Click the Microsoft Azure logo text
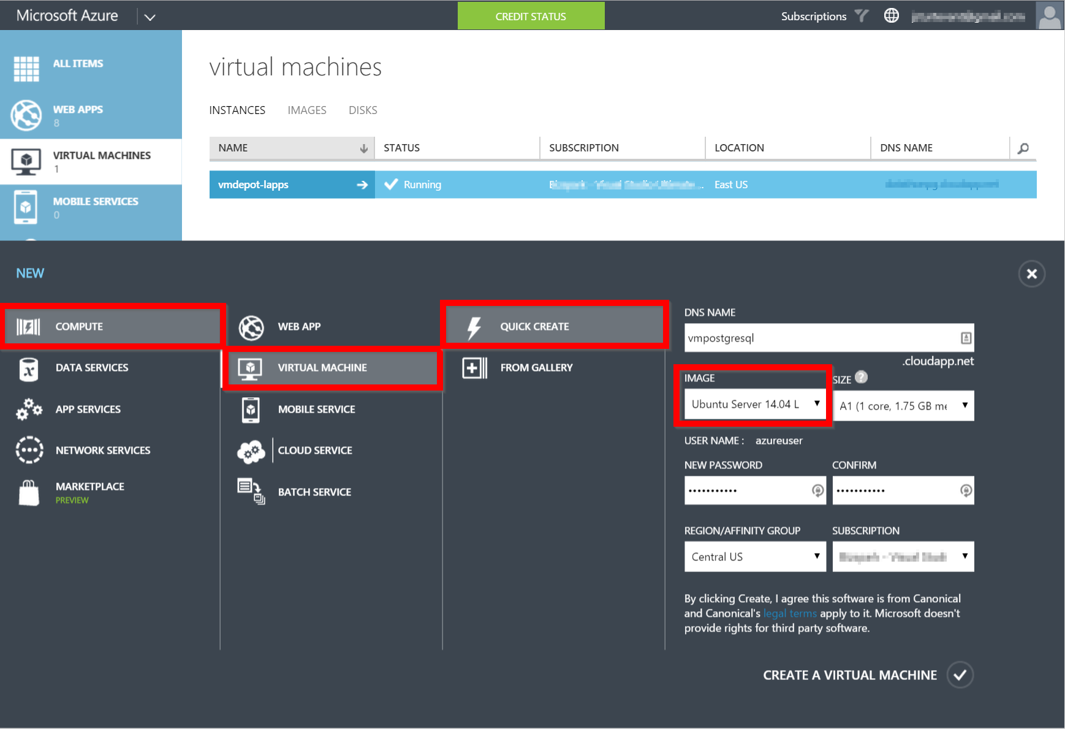Viewport: 1065px width, 729px height. tap(67, 15)
